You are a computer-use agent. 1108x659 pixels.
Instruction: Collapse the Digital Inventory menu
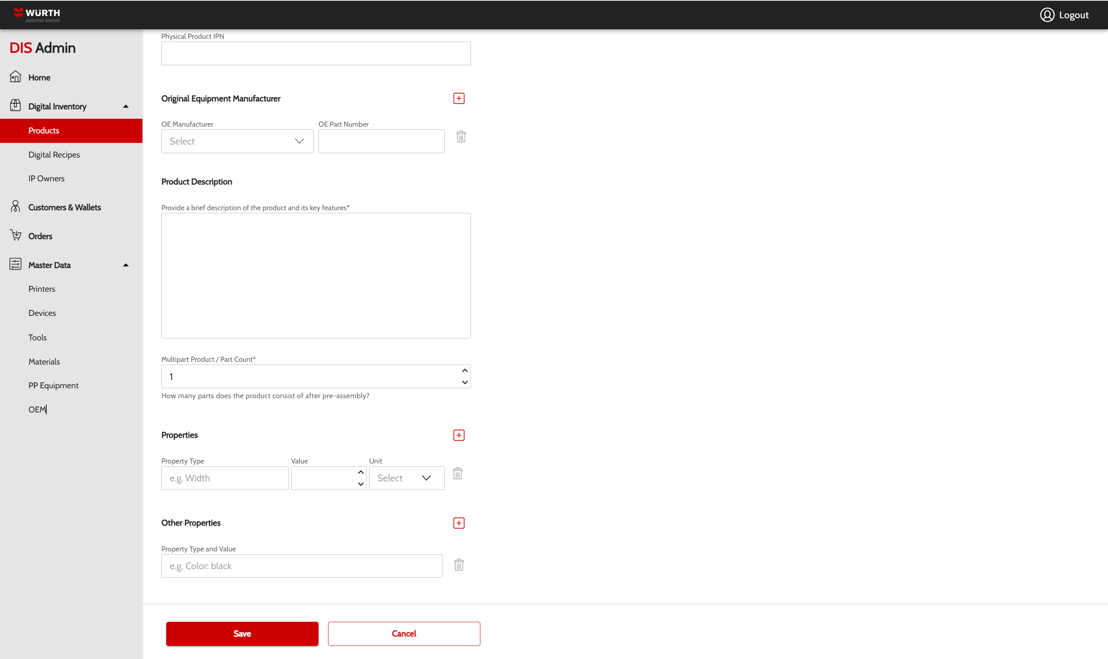(125, 106)
